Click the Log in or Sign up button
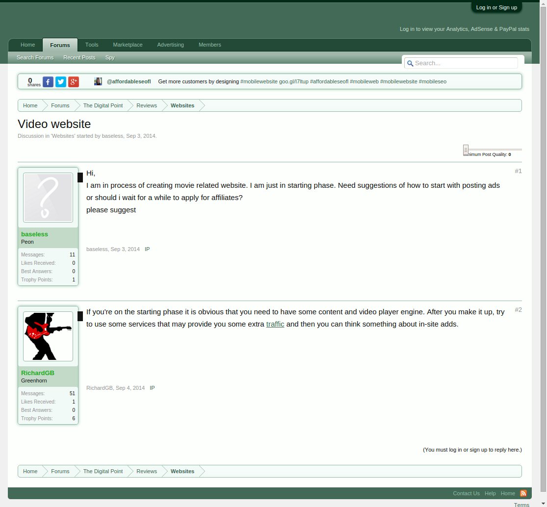Viewport: 547px width, 507px height. pos(496,7)
